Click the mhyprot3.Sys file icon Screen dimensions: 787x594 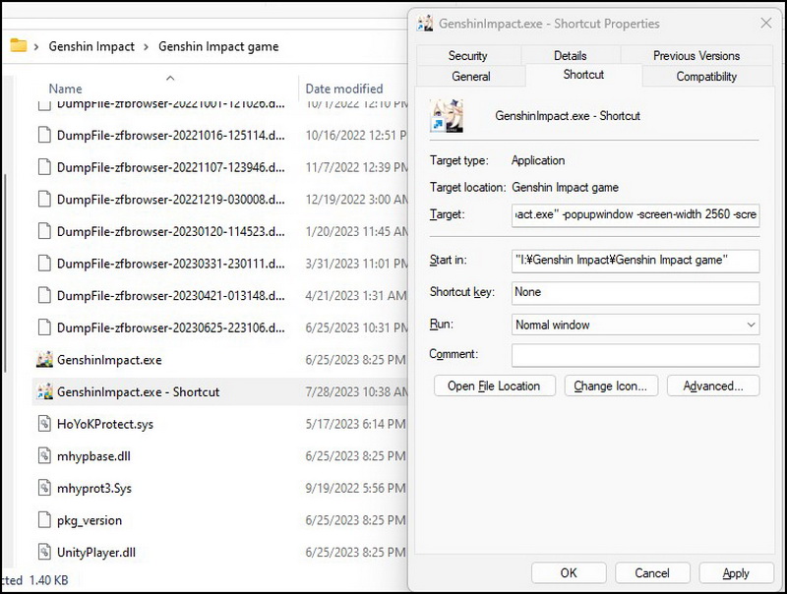44,488
